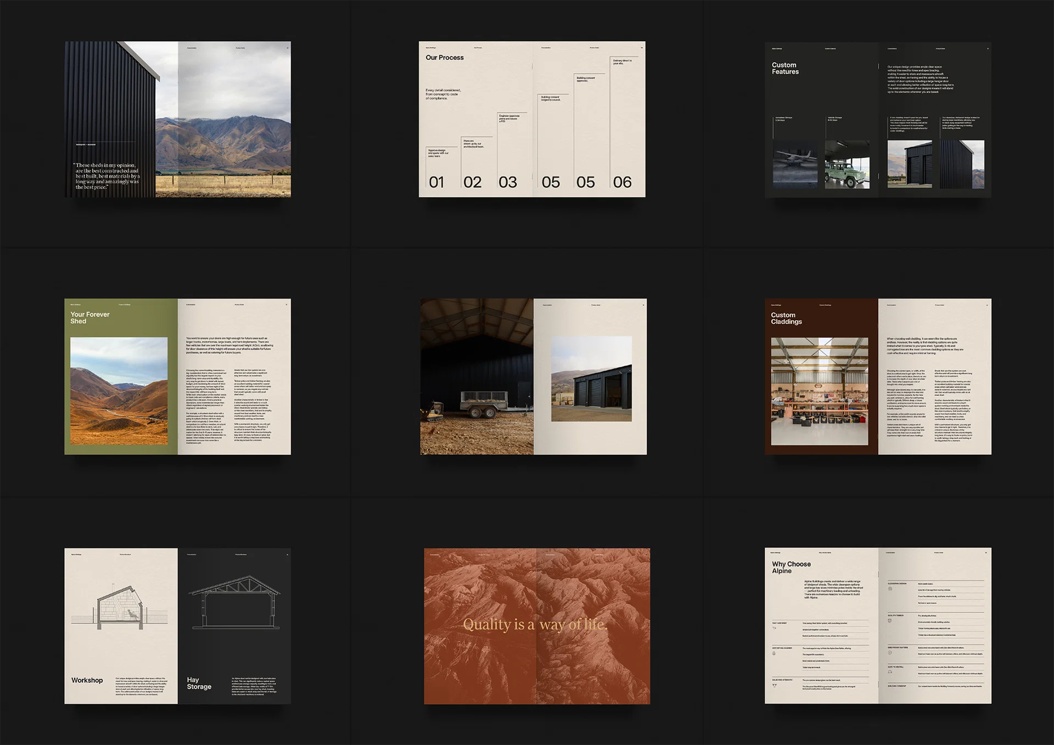Click the Safe To Install helmet icon
This screenshot has width=1054, height=745.
point(890,671)
